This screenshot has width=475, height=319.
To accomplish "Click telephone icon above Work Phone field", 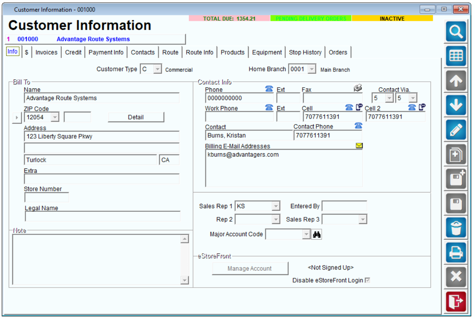I will tap(269, 107).
